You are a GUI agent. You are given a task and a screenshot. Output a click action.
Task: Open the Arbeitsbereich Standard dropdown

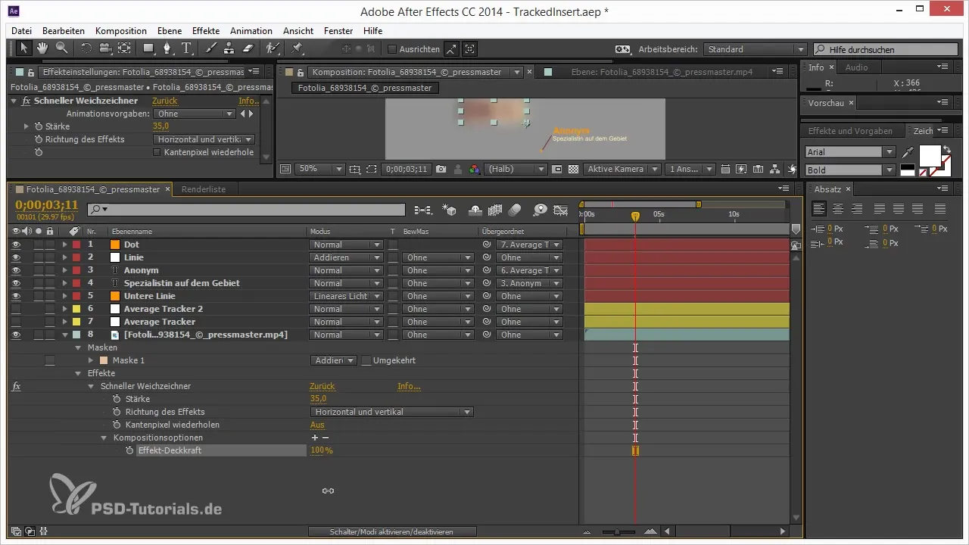[755, 49]
